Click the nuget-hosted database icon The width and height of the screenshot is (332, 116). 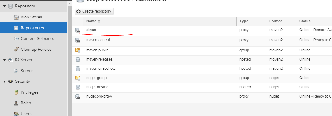click(x=78, y=87)
